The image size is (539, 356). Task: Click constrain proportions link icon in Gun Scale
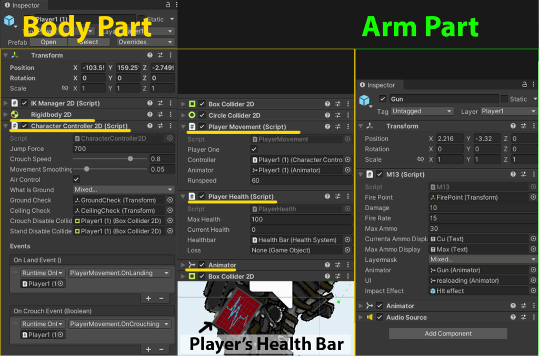[x=420, y=160]
